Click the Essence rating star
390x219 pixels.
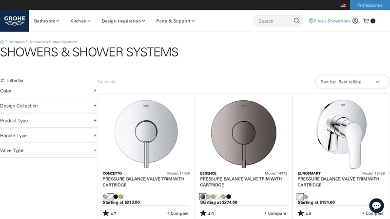[x=203, y=213]
